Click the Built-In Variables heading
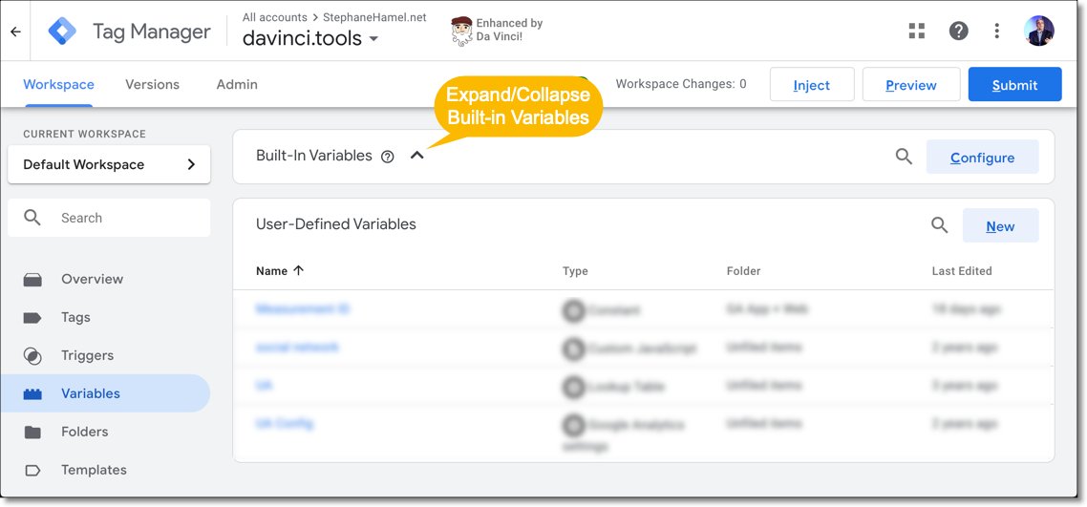 tap(314, 156)
